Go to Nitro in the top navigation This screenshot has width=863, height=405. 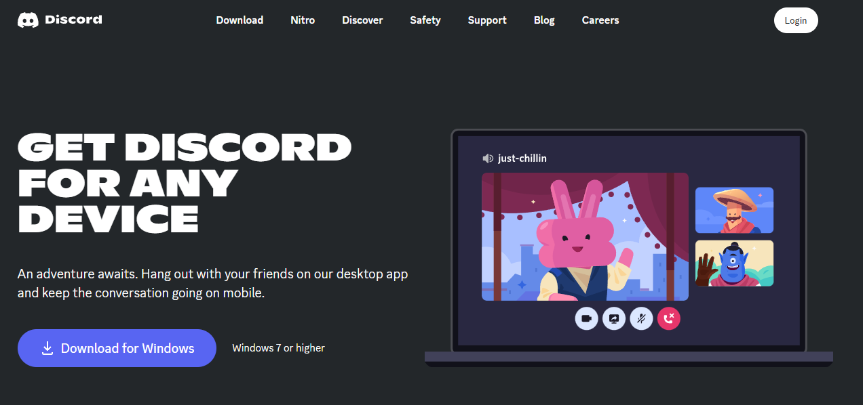click(303, 20)
